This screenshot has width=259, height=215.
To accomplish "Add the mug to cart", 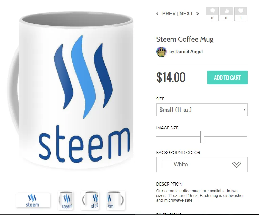I will 228,78.
